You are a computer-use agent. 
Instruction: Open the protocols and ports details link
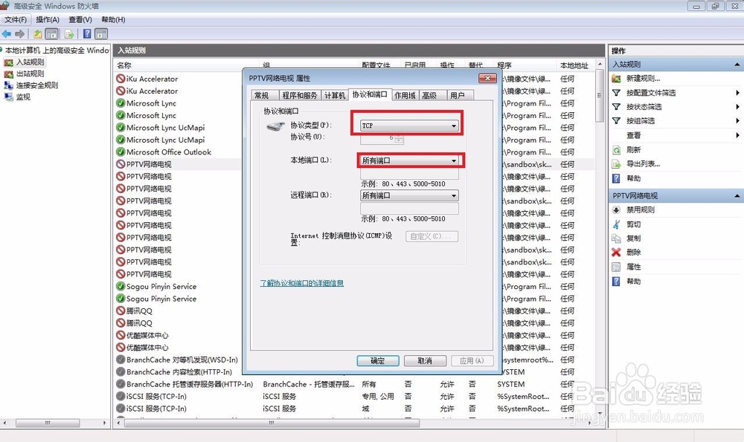click(x=302, y=283)
